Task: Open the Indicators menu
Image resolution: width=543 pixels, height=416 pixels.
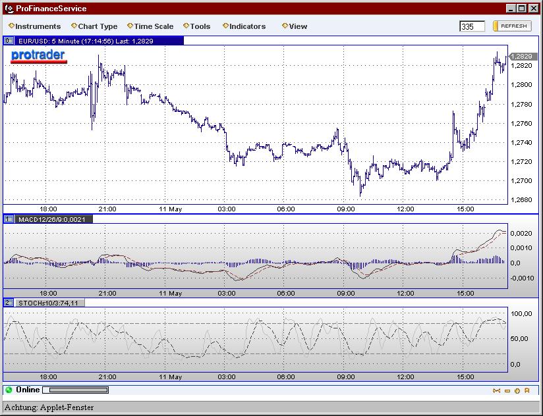Action: pyautogui.click(x=244, y=26)
